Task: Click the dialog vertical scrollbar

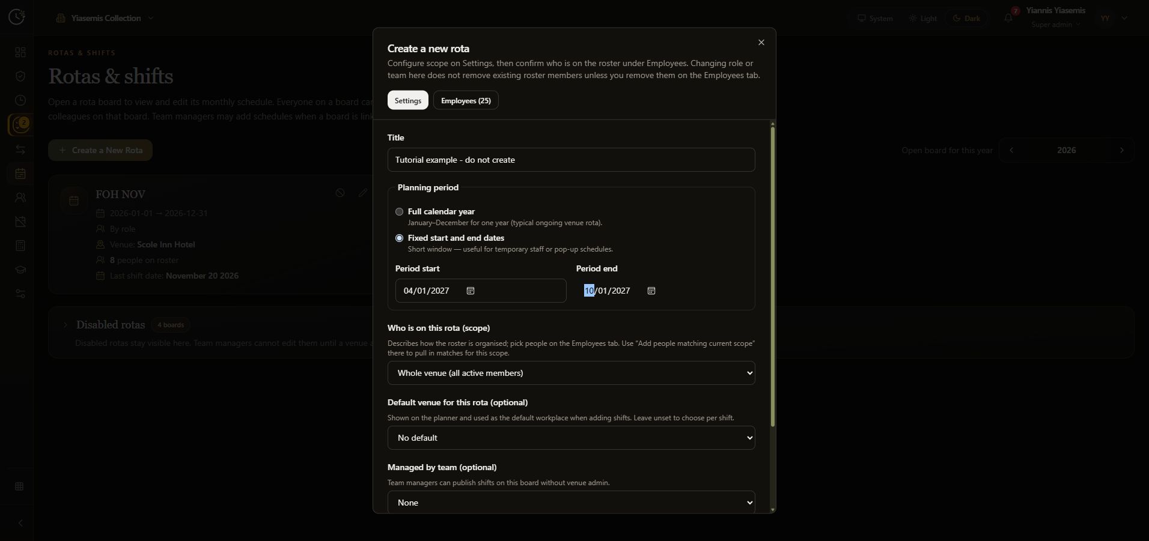Action: click(x=772, y=276)
